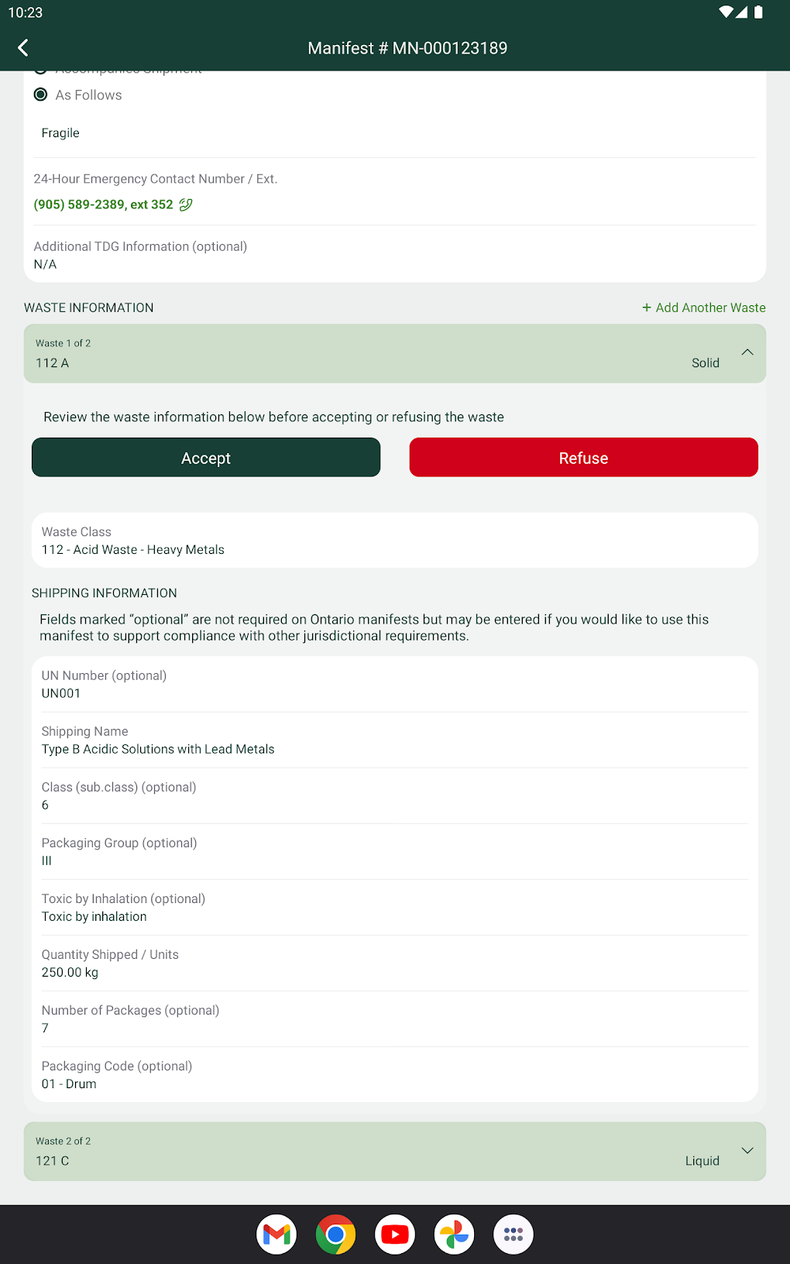790x1264 pixels.
Task: Expand the Waste 2 of 2 chevron
Action: (x=747, y=1150)
